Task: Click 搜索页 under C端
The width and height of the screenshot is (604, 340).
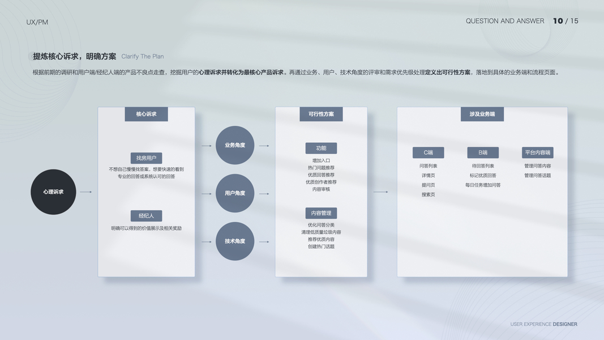Action: pyautogui.click(x=429, y=195)
